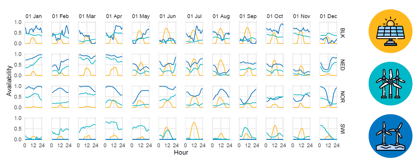The width and height of the screenshot is (419, 165).
Task: Click the Availability y-axis title
Action: point(10,81)
